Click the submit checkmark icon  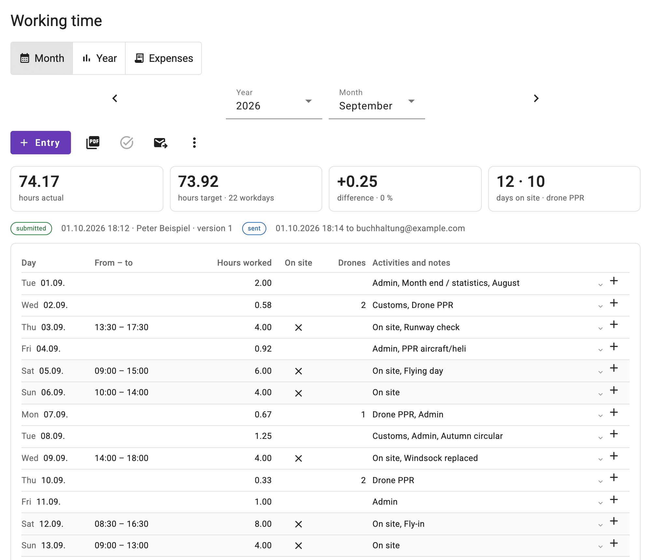point(127,143)
